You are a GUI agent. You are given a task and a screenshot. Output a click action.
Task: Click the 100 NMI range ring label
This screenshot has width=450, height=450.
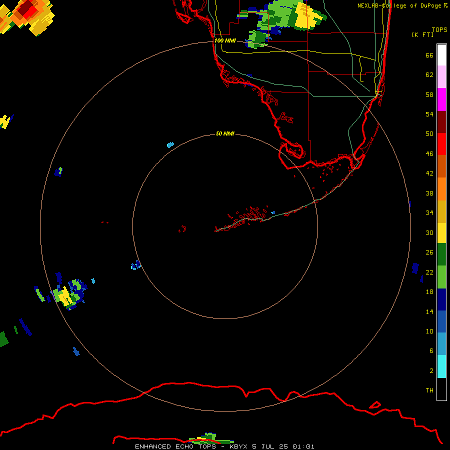225,40
